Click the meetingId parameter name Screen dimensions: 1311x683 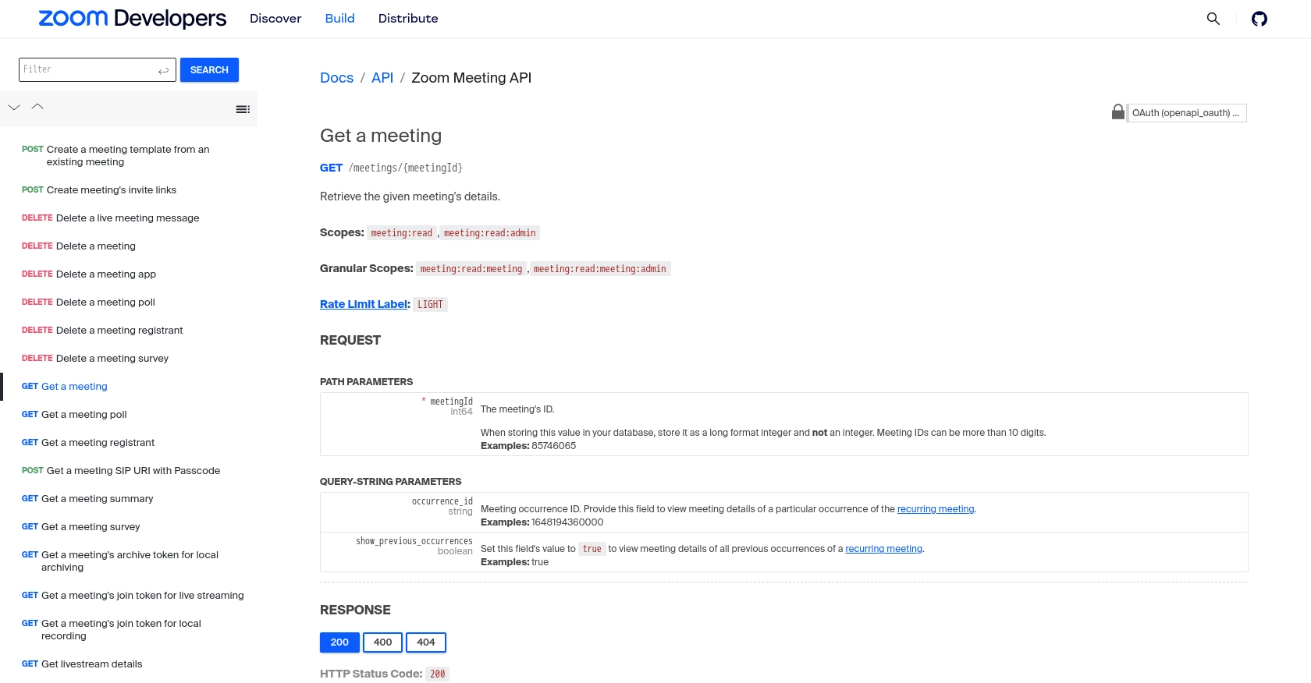(451, 402)
